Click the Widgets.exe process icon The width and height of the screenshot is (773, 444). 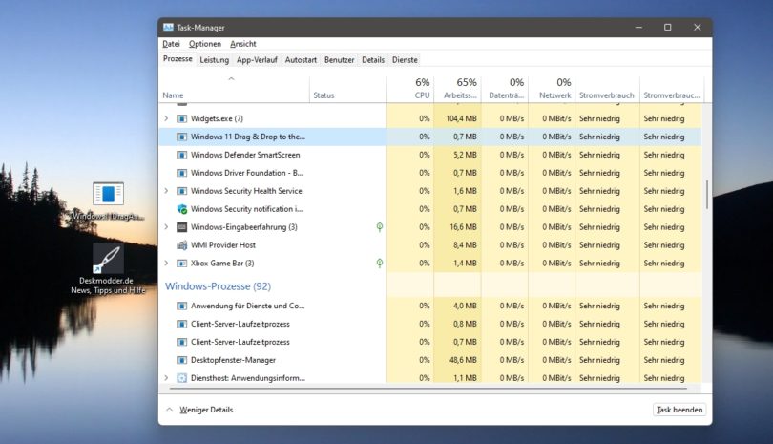point(182,118)
